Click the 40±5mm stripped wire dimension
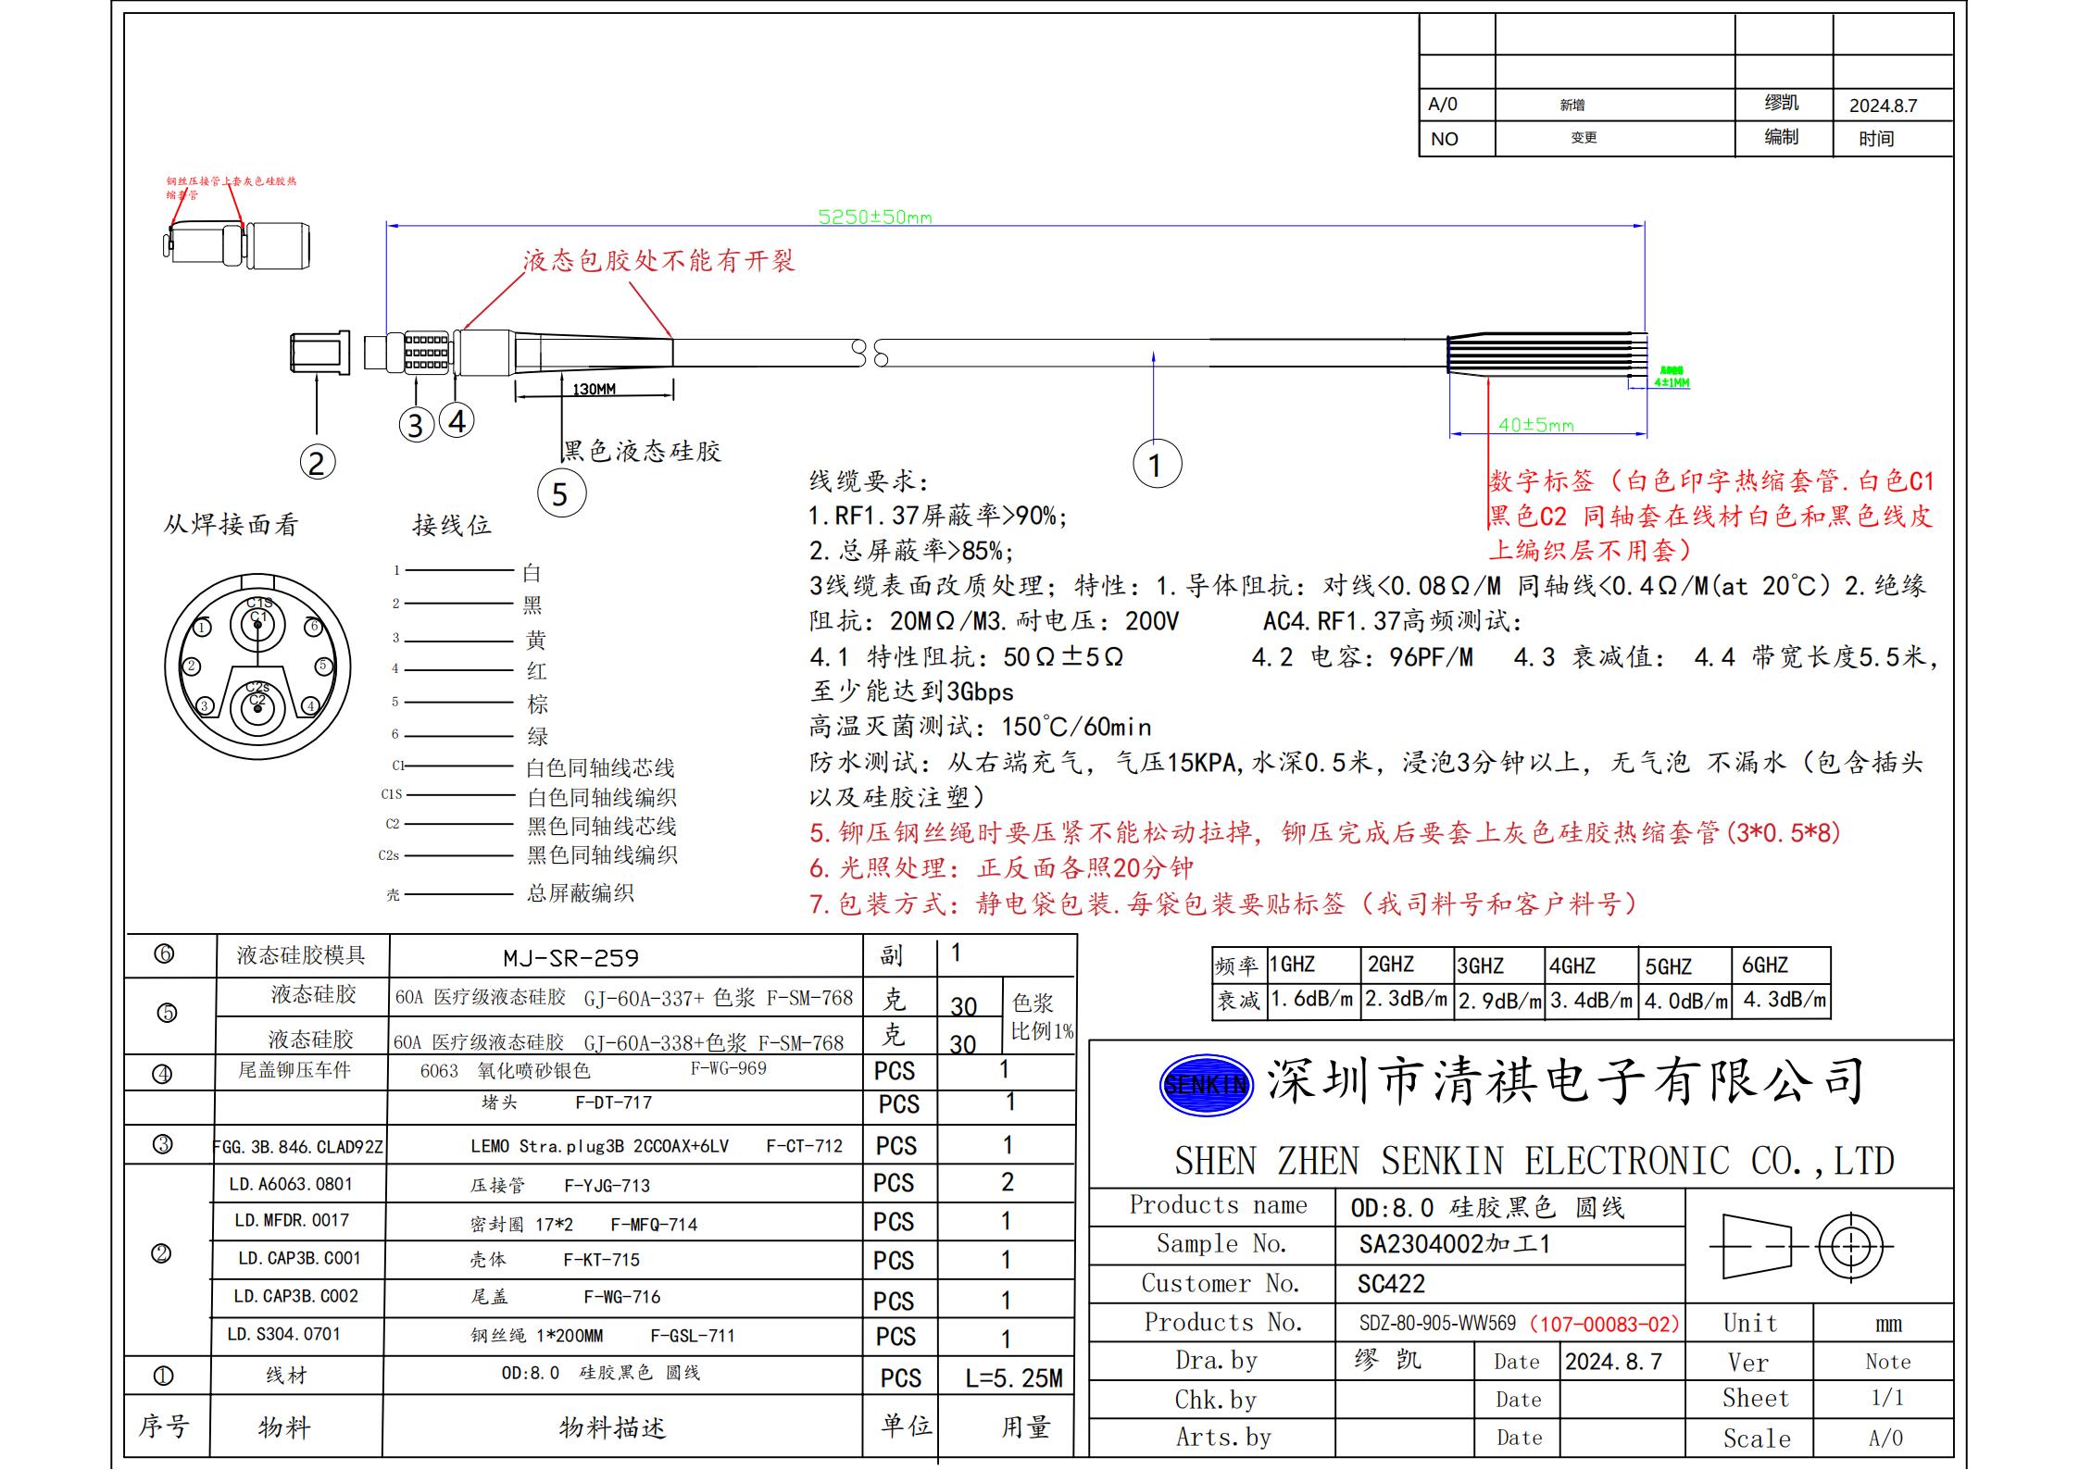The height and width of the screenshot is (1470, 2079). [1535, 425]
